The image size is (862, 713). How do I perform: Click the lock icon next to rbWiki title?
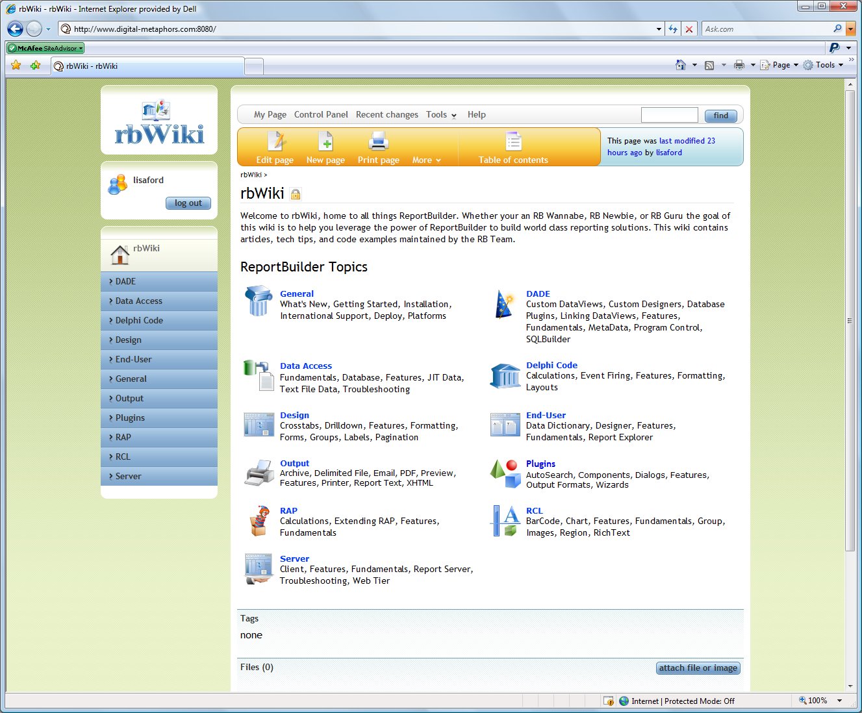(296, 194)
